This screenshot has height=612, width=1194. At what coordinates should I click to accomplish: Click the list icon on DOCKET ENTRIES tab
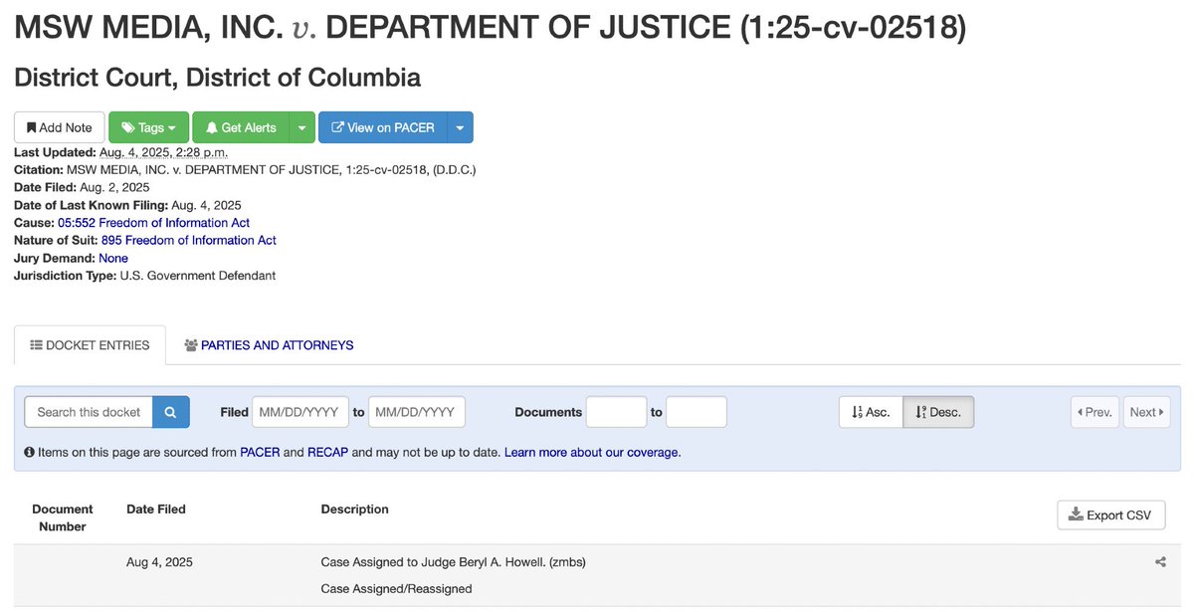[35, 344]
